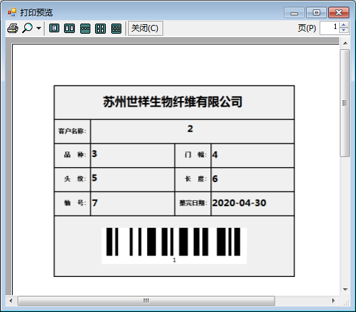The width and height of the screenshot is (356, 312).
Task: Click the horizontal scrollbar right arrow
Action: coord(333,301)
